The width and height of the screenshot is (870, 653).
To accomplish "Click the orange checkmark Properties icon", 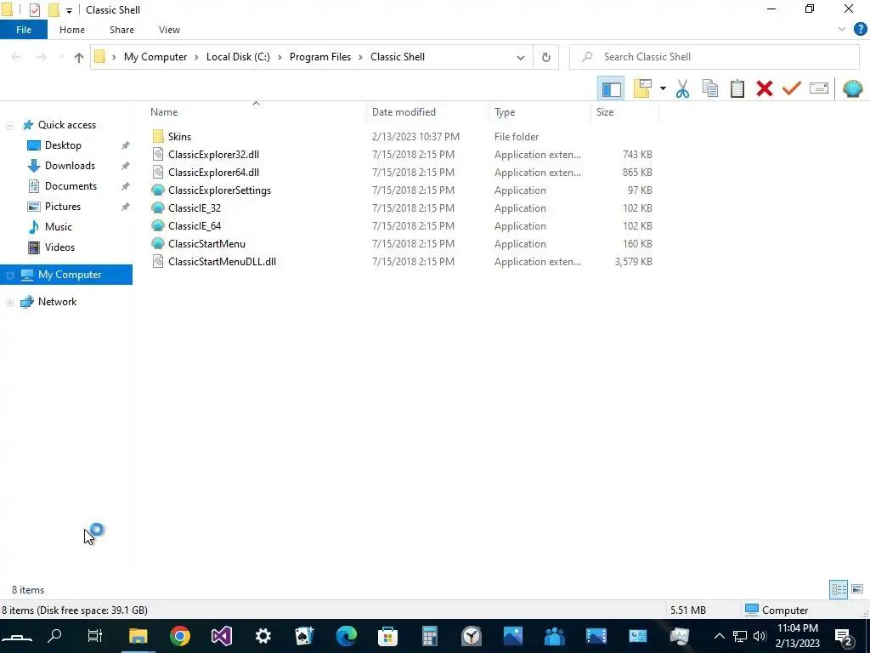I will (792, 88).
